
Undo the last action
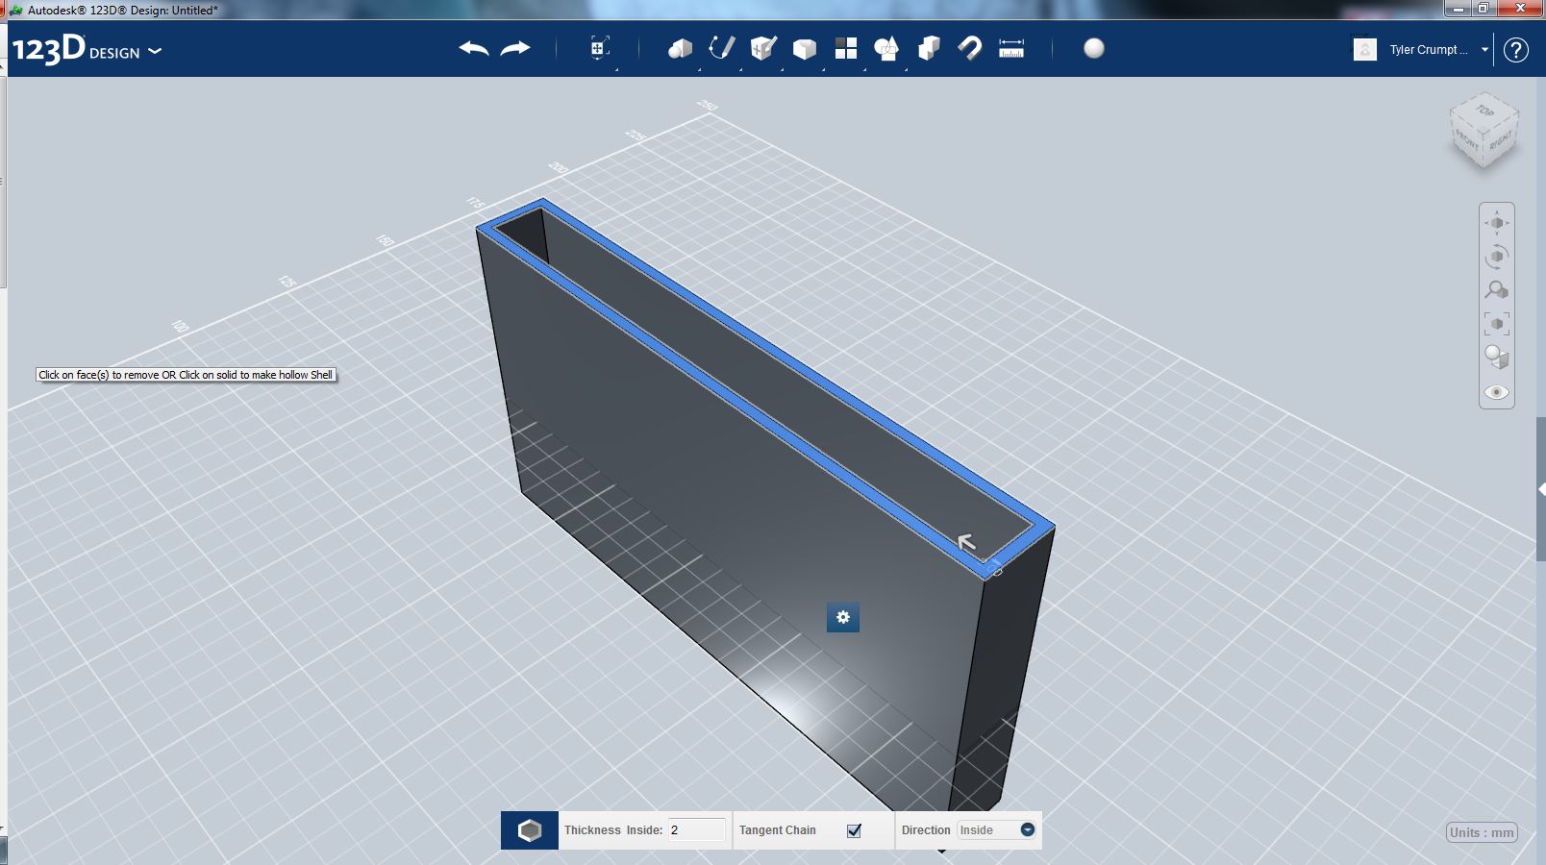pyautogui.click(x=474, y=48)
